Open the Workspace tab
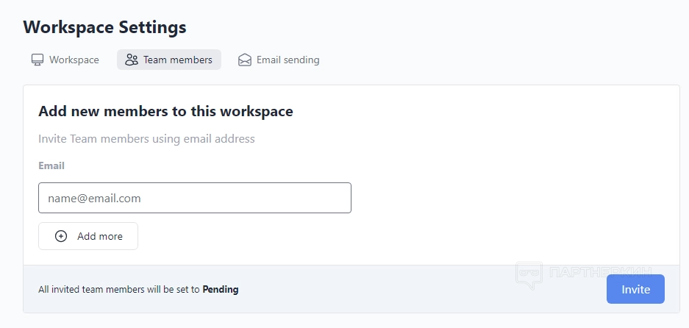Viewport: 689px width, 328px height. point(65,60)
